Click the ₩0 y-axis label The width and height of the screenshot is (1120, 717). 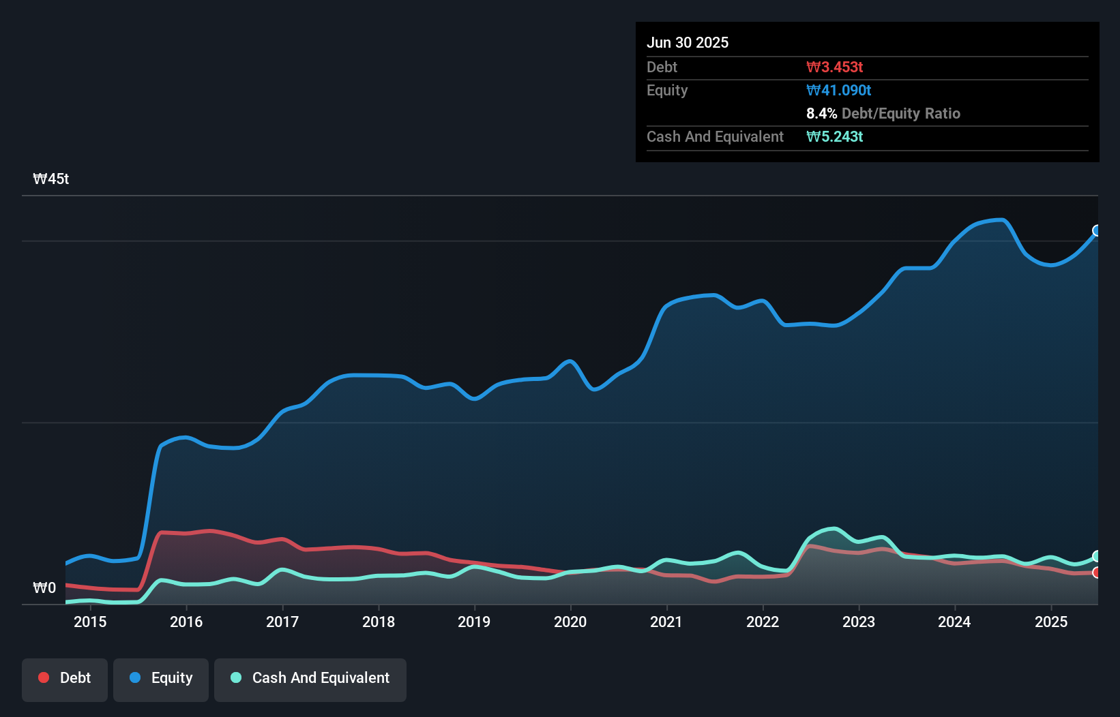(x=44, y=588)
